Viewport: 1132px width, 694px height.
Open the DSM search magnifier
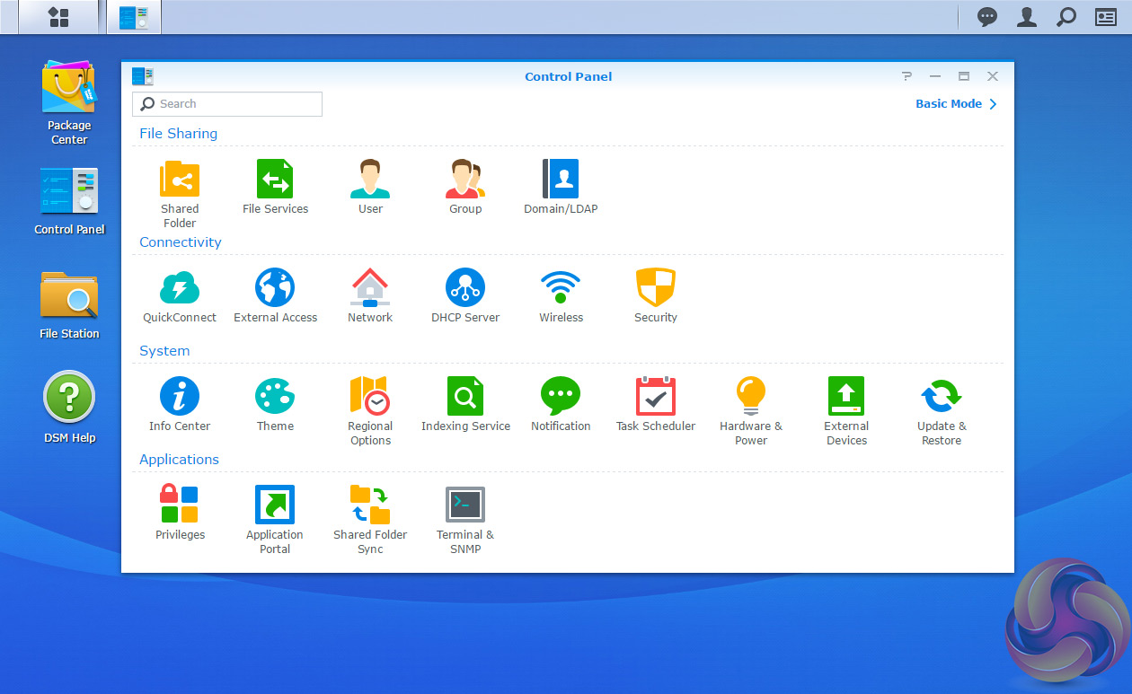(1066, 17)
